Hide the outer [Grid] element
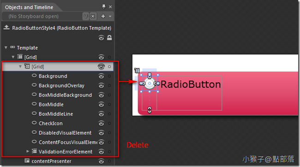The height and width of the screenshot is (167, 300). point(101,57)
